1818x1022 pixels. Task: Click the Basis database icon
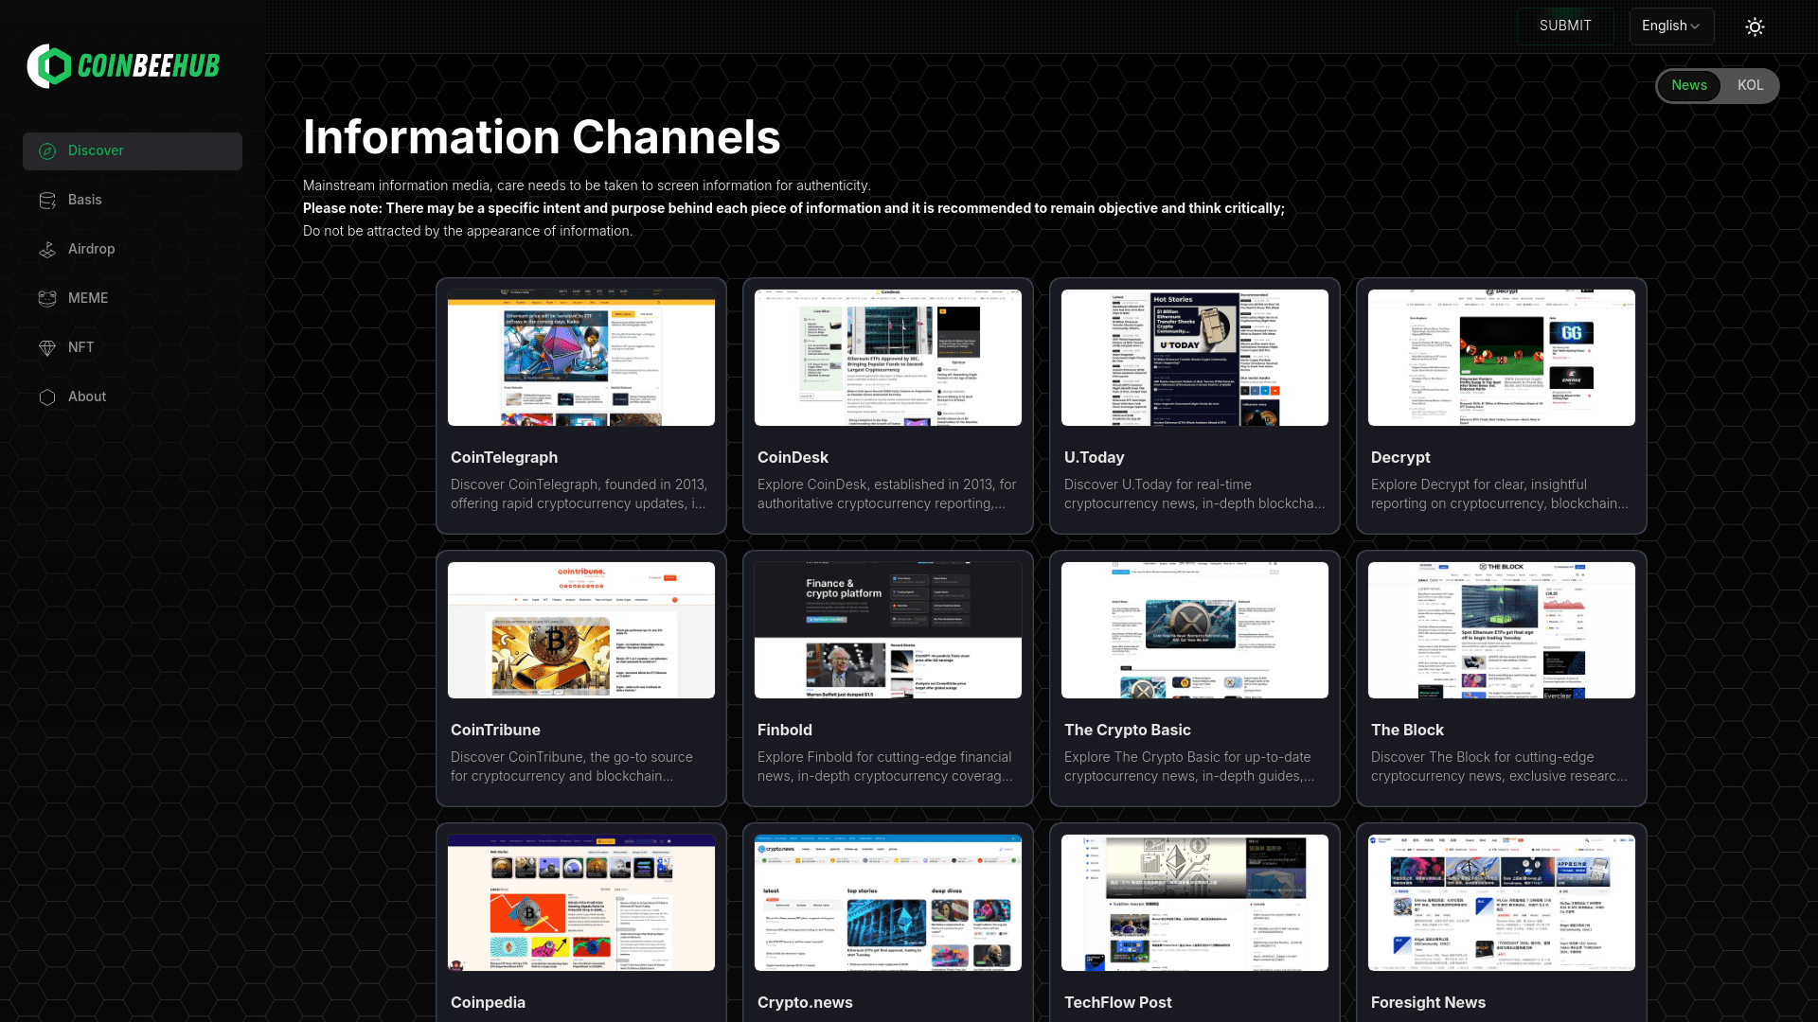click(47, 201)
